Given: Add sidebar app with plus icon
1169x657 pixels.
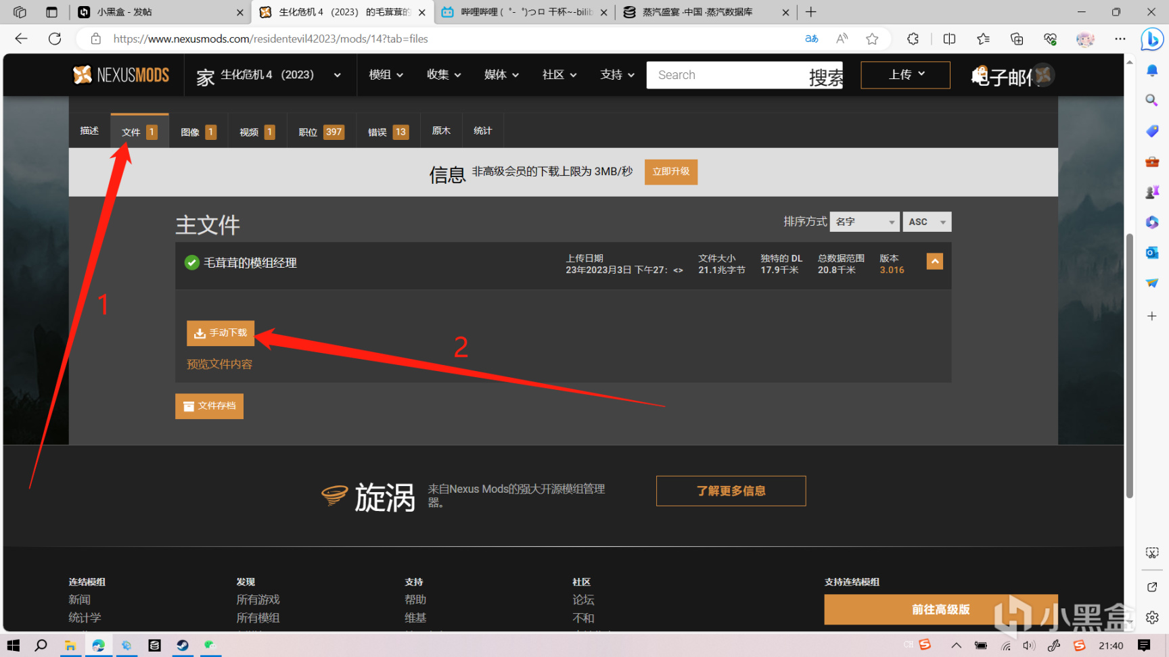Looking at the screenshot, I should coord(1152,316).
